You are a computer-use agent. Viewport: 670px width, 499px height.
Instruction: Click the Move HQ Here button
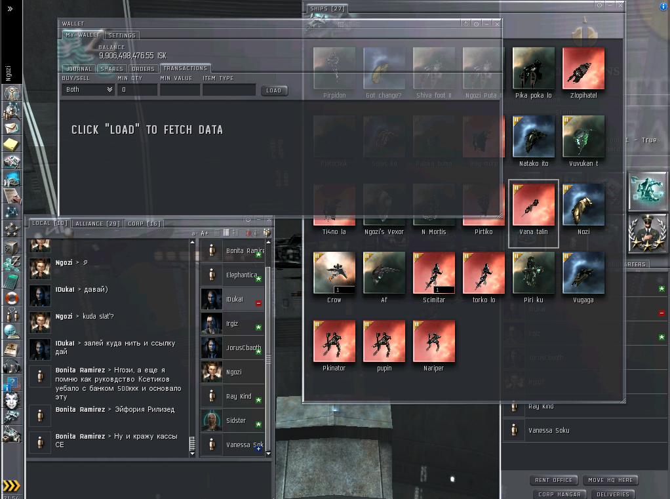click(x=610, y=480)
